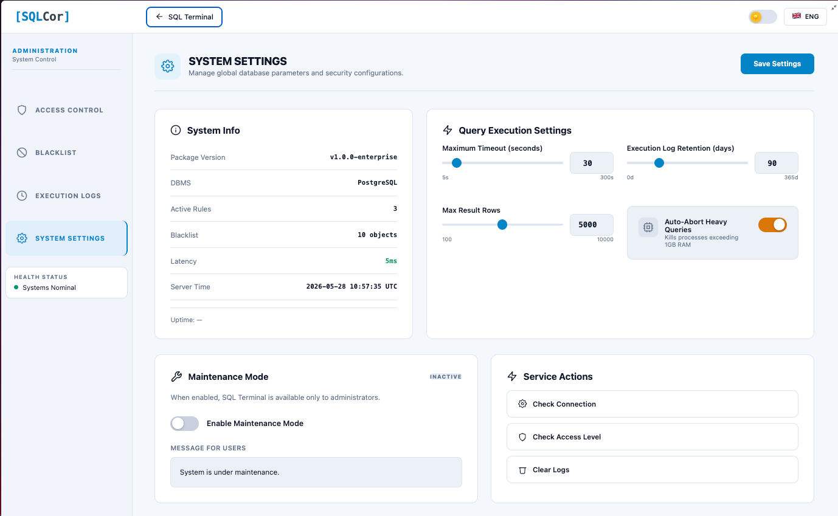The width and height of the screenshot is (838, 516).
Task: Click the 10000 max rows limit label
Action: point(605,239)
